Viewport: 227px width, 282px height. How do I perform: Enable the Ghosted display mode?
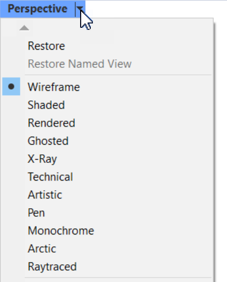coord(48,141)
